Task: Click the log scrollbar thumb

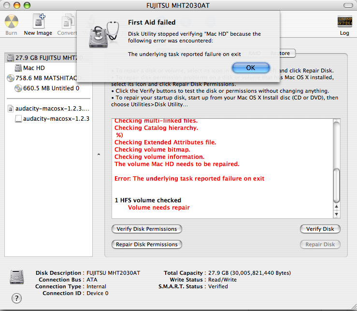Action: (x=337, y=185)
